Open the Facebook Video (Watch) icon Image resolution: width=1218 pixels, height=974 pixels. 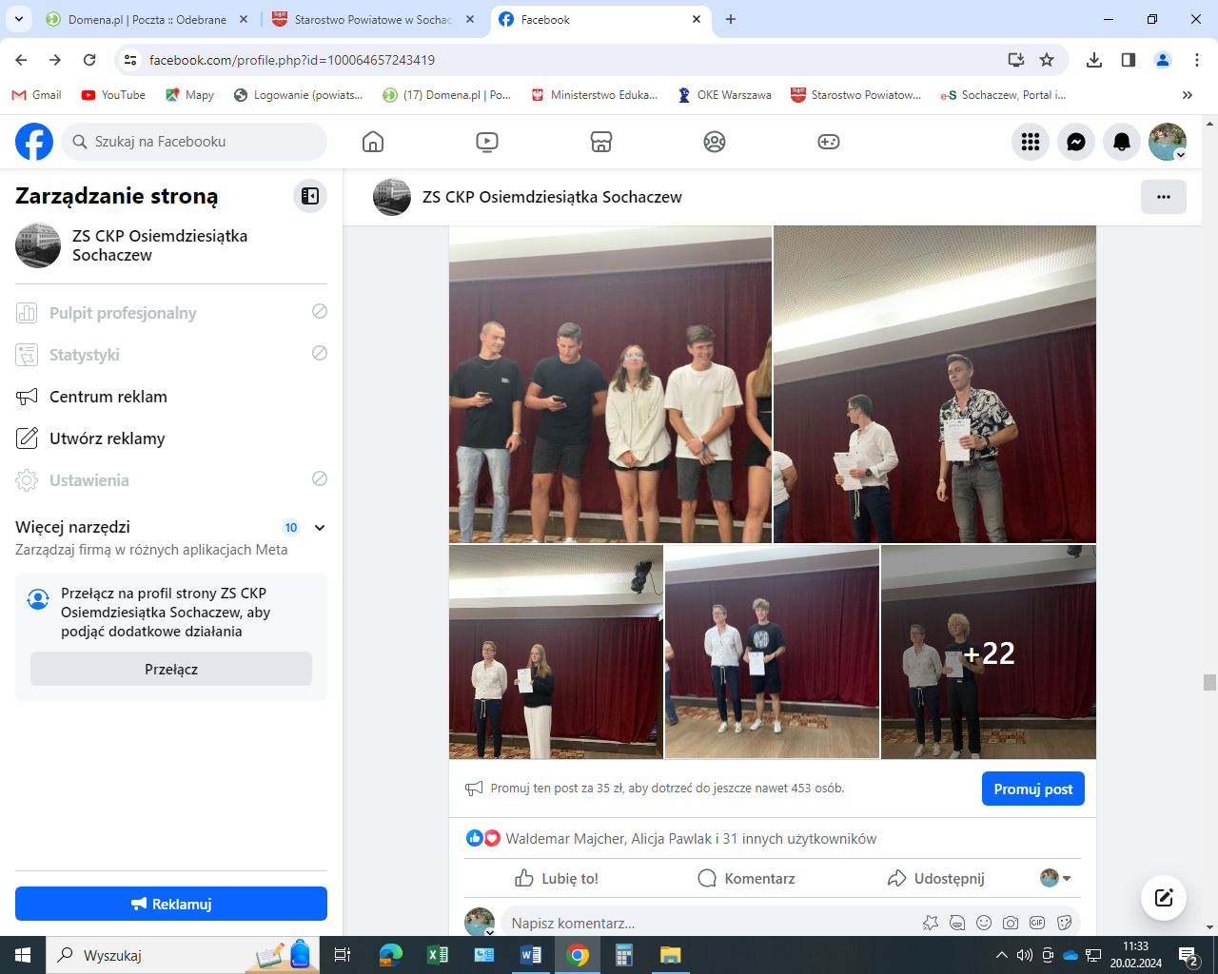(x=486, y=142)
